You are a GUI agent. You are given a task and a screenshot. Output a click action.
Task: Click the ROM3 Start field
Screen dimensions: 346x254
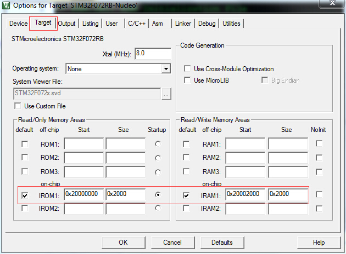[83, 172]
